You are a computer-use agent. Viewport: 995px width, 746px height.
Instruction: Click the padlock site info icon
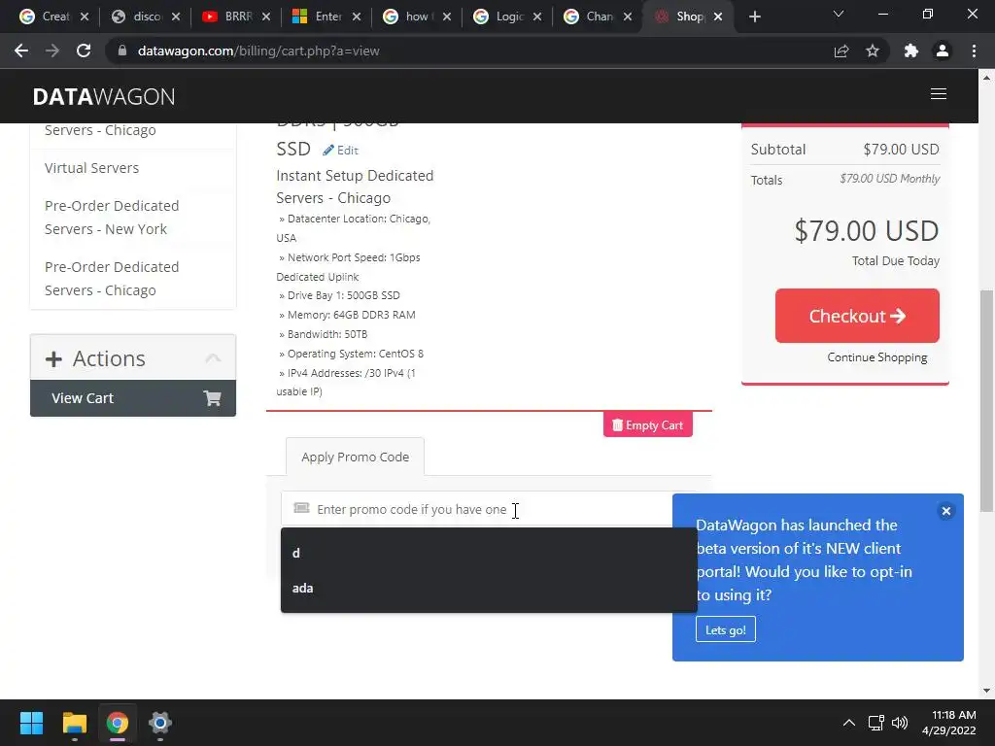pyautogui.click(x=122, y=51)
